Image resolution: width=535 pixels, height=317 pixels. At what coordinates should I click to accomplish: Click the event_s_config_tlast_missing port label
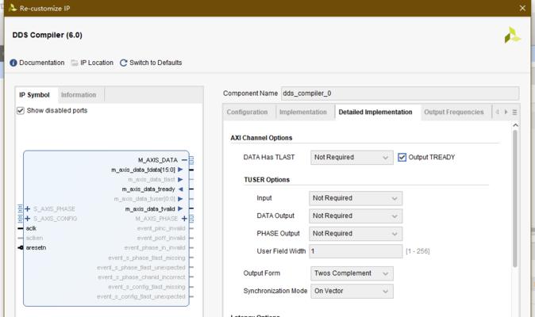coord(147,287)
